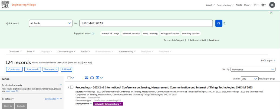The image size is (280, 109).
Task: Tick the select-all results checkbox
Action: [69, 78]
